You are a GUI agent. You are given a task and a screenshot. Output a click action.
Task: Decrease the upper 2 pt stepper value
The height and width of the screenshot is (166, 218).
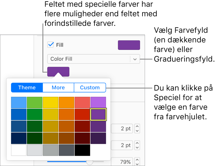click(137, 131)
